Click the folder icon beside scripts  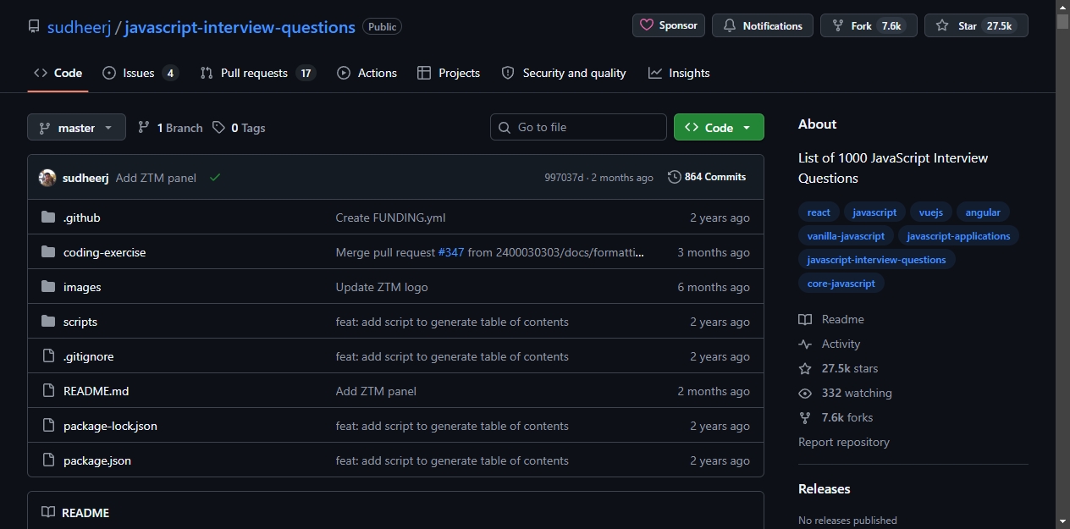pyautogui.click(x=48, y=322)
